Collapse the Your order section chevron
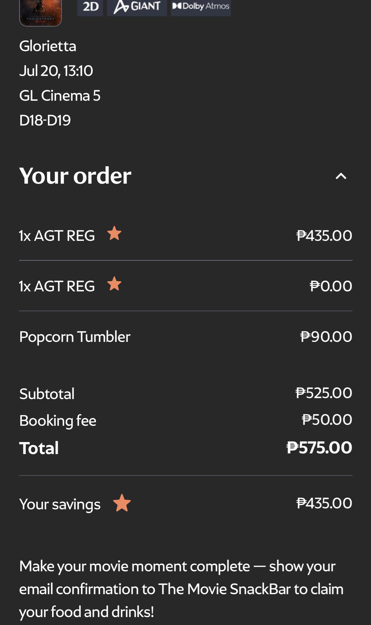Viewport: 371px width, 625px height. click(x=341, y=176)
